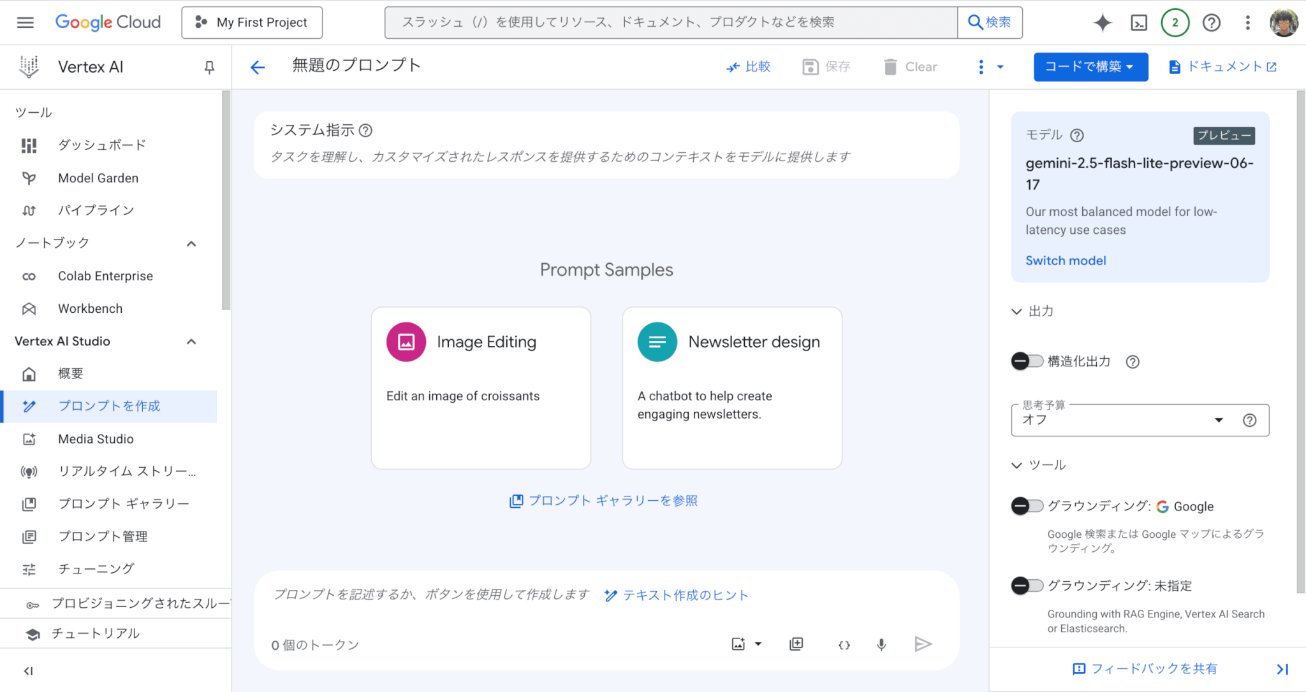The image size is (1306, 692).
Task: Collapse the ツール settings section
Action: point(1016,465)
